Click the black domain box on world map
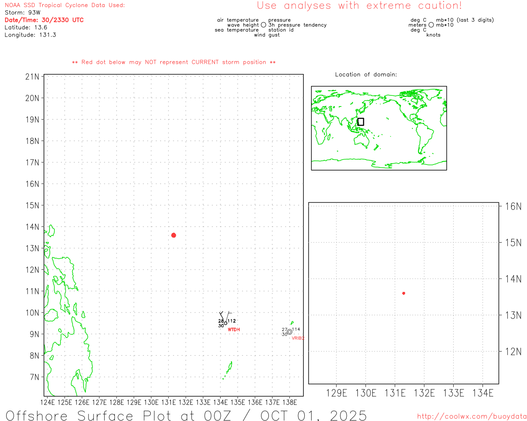Viewport: 527px width, 421px height. click(361, 122)
